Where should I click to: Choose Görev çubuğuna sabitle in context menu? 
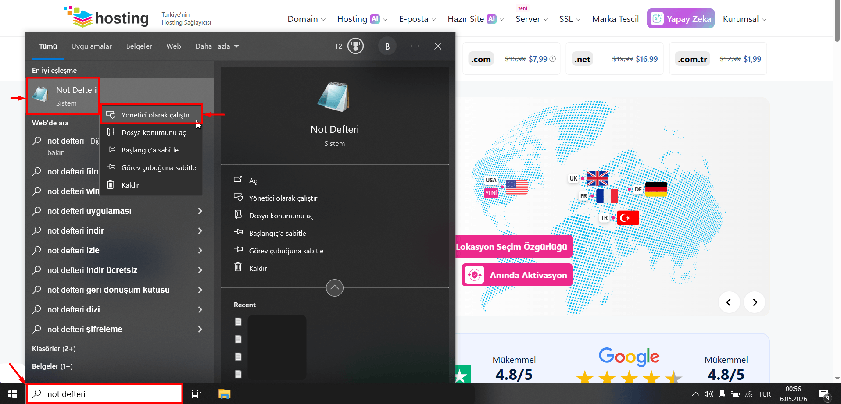152,167
